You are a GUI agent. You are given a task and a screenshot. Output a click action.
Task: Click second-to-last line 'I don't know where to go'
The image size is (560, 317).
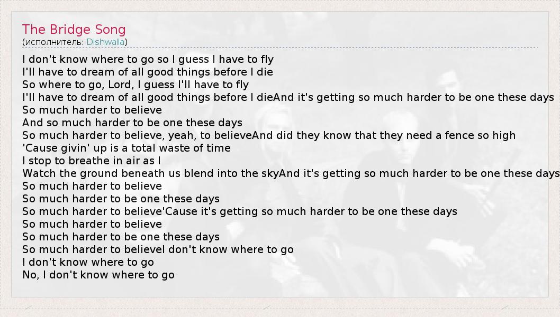tap(88, 262)
